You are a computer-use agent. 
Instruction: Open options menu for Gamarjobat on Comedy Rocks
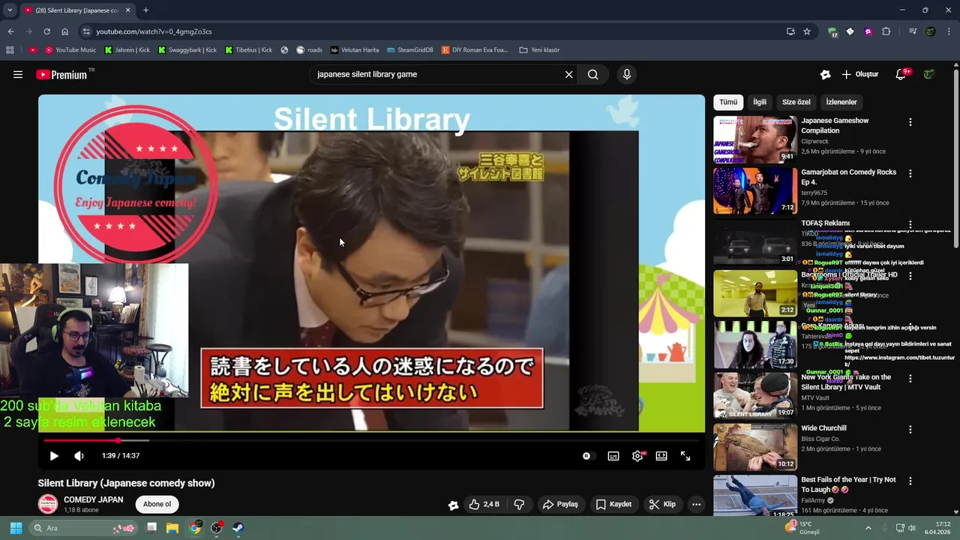(x=910, y=173)
